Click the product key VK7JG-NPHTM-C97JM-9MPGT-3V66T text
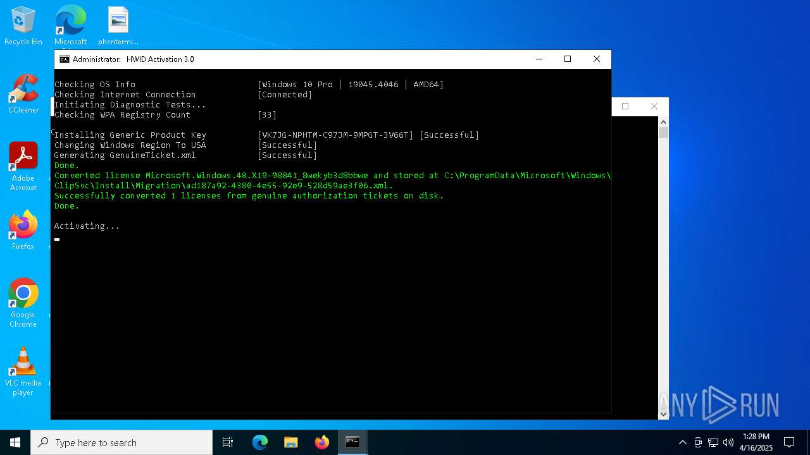The width and height of the screenshot is (810, 455). (335, 135)
